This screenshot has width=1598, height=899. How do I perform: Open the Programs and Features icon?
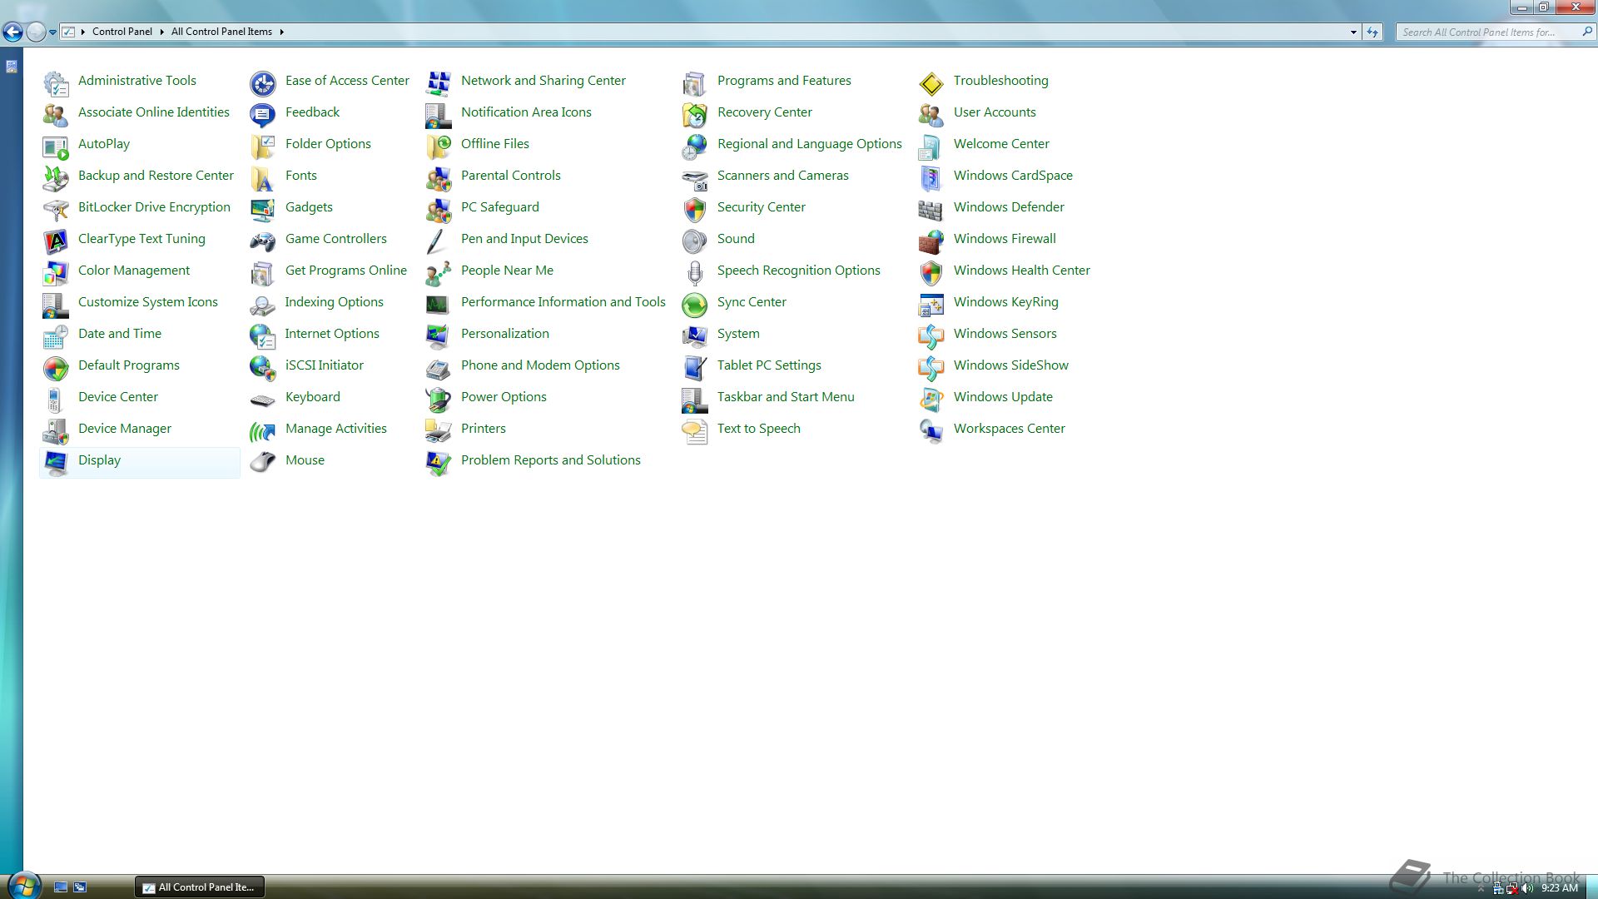(695, 82)
